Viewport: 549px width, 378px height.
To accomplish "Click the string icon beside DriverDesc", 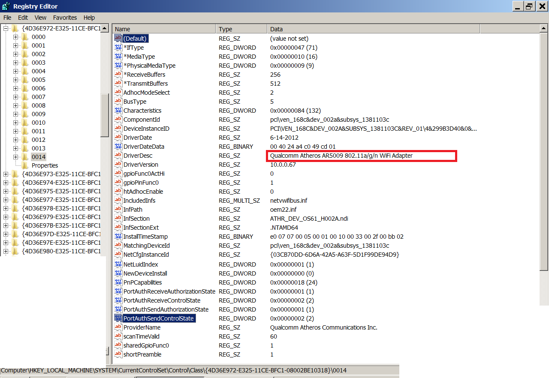I will [118, 156].
